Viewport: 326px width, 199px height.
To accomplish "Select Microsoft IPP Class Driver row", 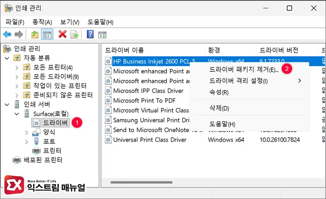I will click(x=148, y=91).
